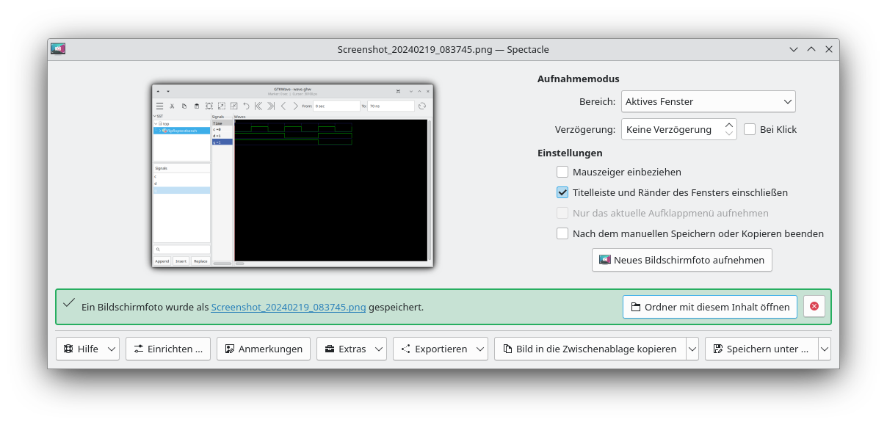
Task: Click the Undo arrow icon in GTKWave toolbar
Action: point(246,106)
